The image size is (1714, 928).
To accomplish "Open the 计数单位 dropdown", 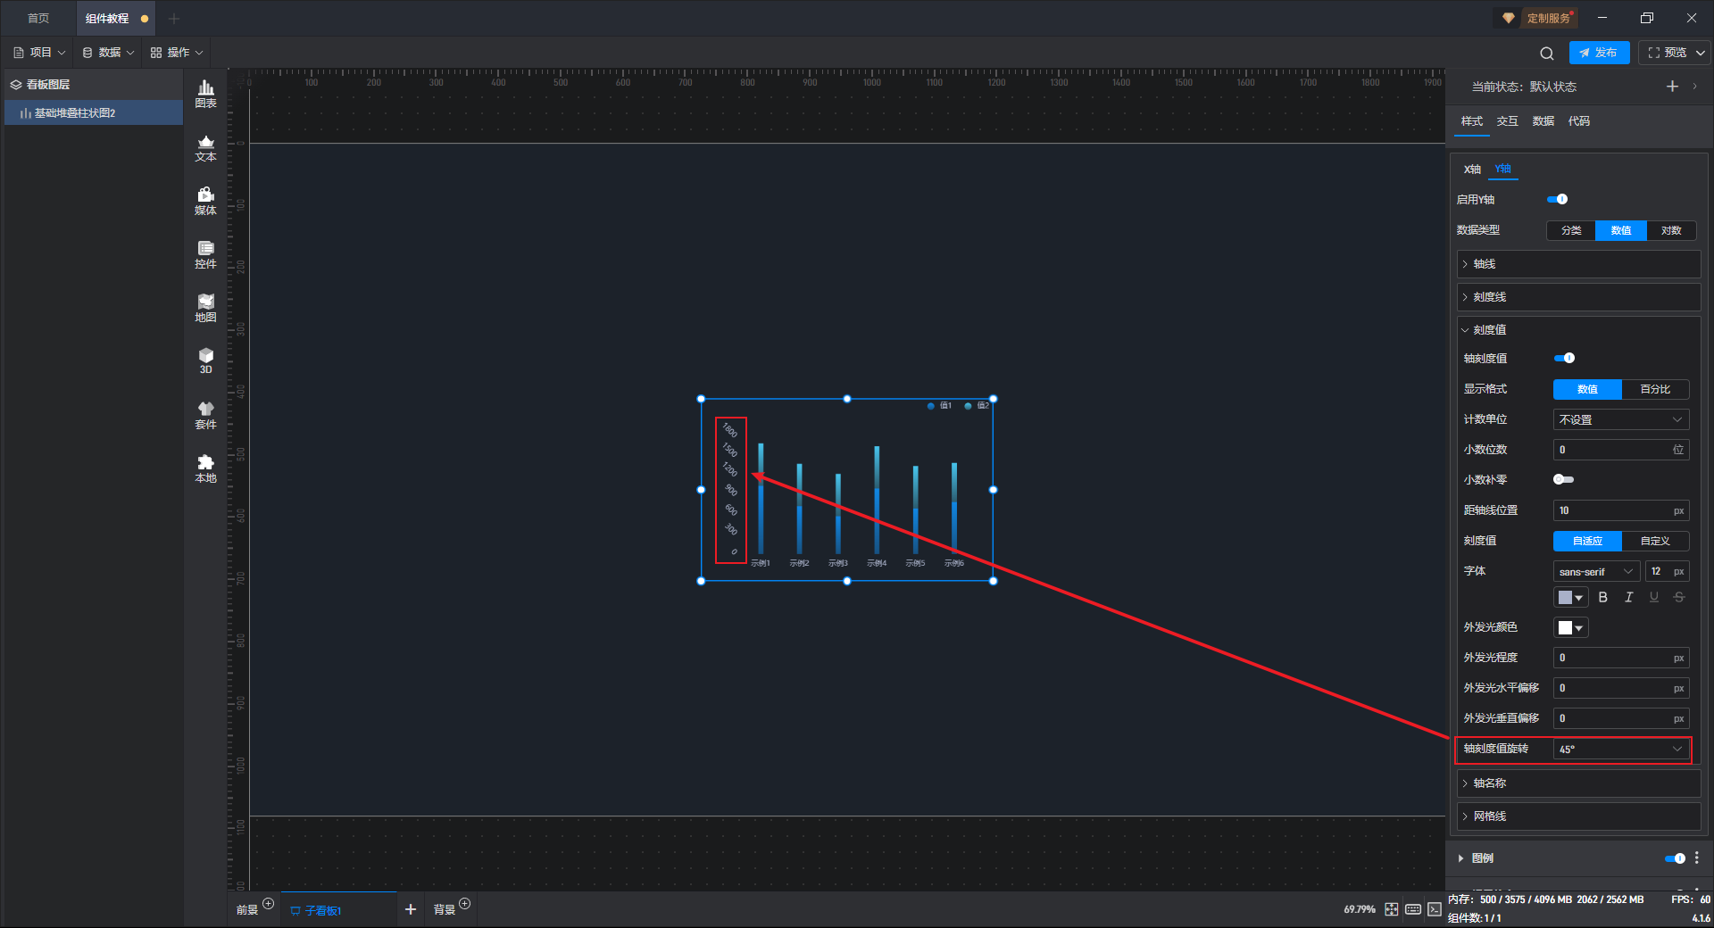I will [1621, 419].
